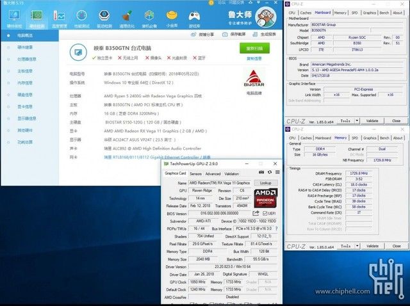Image resolution: width=410 pixels, height=306 pixels.
Task: Click the Lookup button in GPU-Z
Action: (266, 183)
